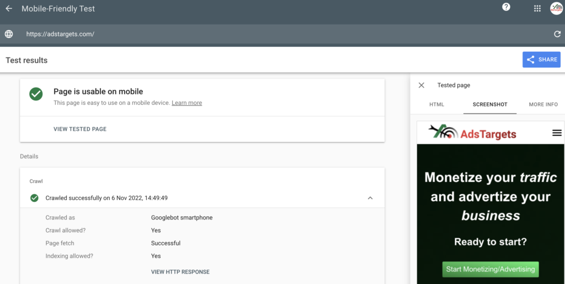The height and width of the screenshot is (284, 565).
Task: Open the More Info tab
Action: [x=543, y=104]
